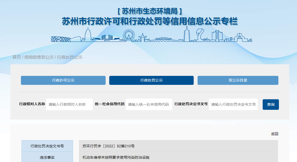The width and height of the screenshot is (297, 162).
Task: Click the 行政处罚公示 breadcrumb item
Action: point(70,57)
